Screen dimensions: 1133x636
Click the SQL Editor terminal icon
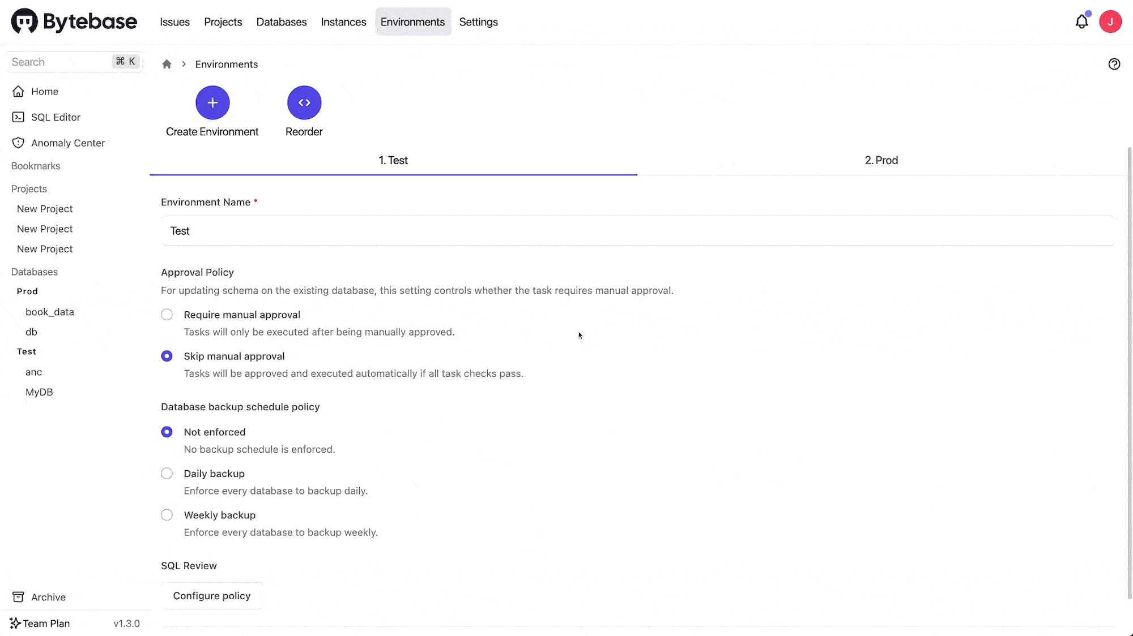[x=18, y=117]
